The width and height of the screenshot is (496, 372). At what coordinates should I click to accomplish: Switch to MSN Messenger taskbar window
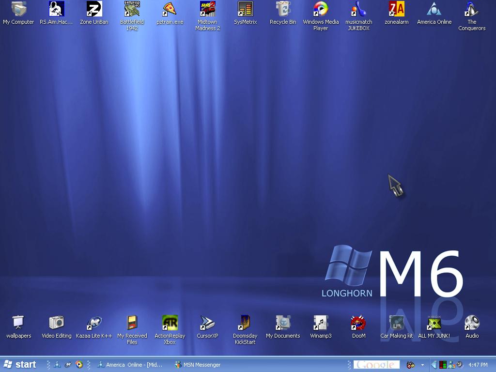click(198, 365)
